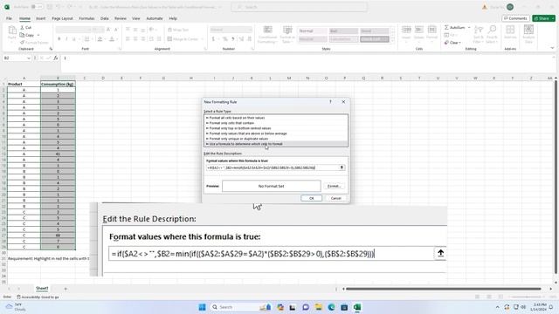This screenshot has width=559, height=314.
Task: Click the Format... button in dialog
Action: point(334,186)
